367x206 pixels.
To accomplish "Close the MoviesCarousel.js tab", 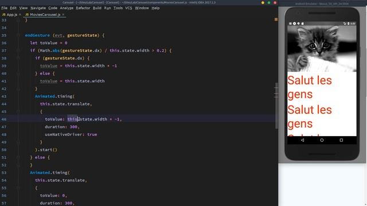I will click(x=63, y=14).
